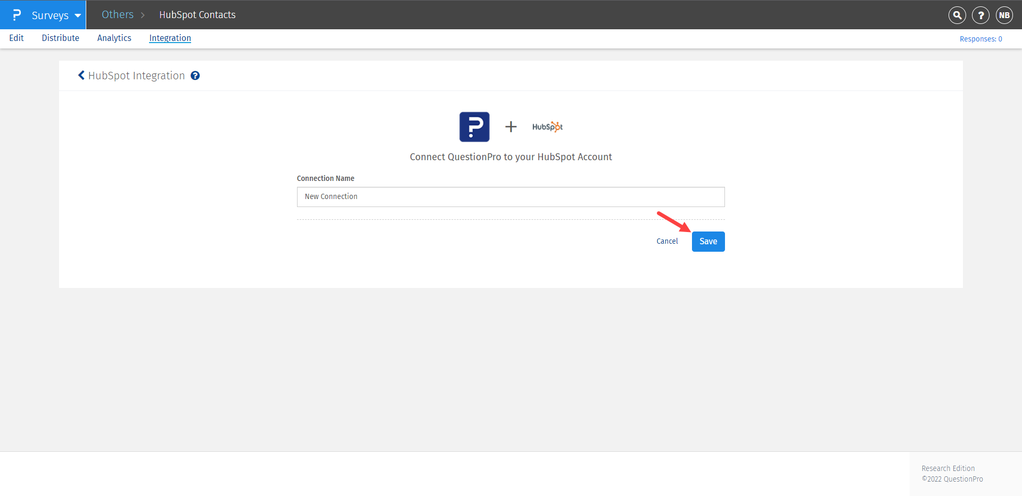Click the HubSpot logo
1022x496 pixels.
click(x=547, y=127)
